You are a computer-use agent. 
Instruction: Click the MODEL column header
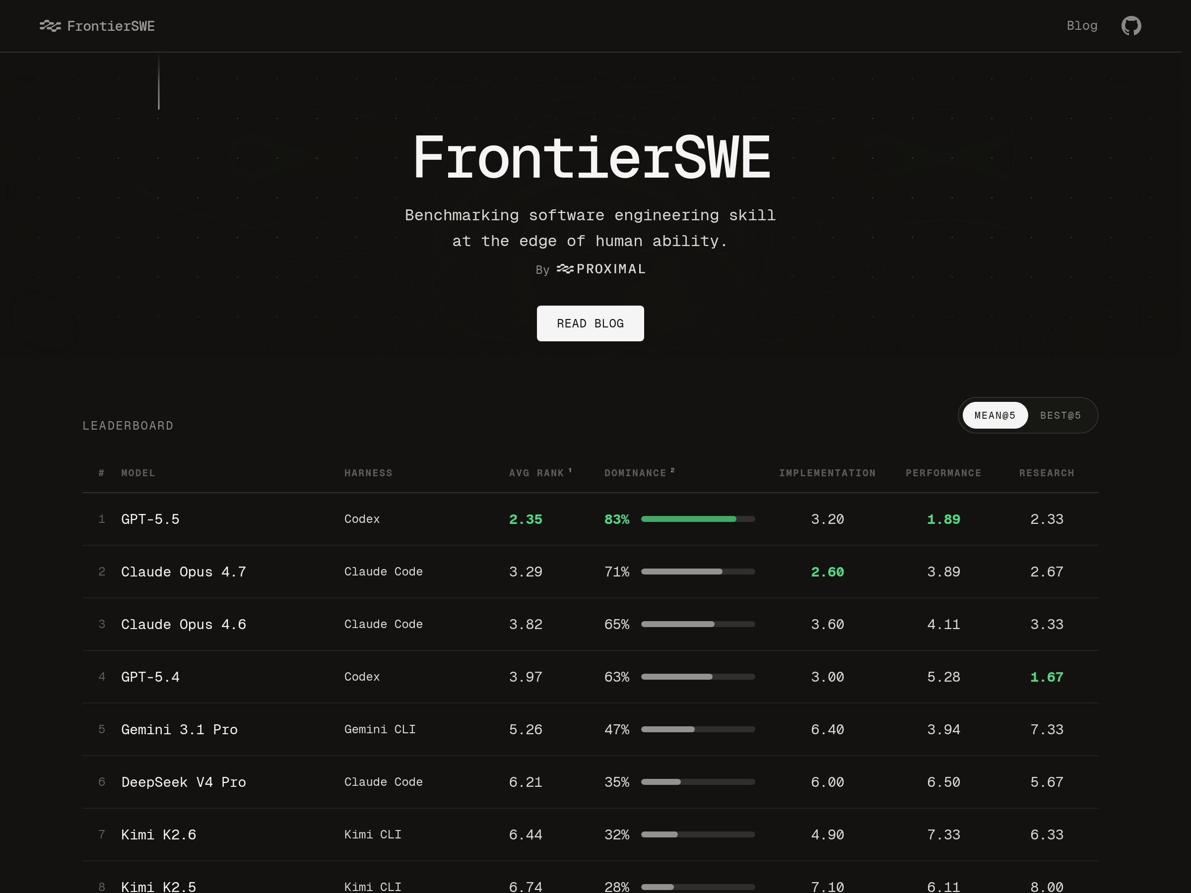click(x=138, y=473)
